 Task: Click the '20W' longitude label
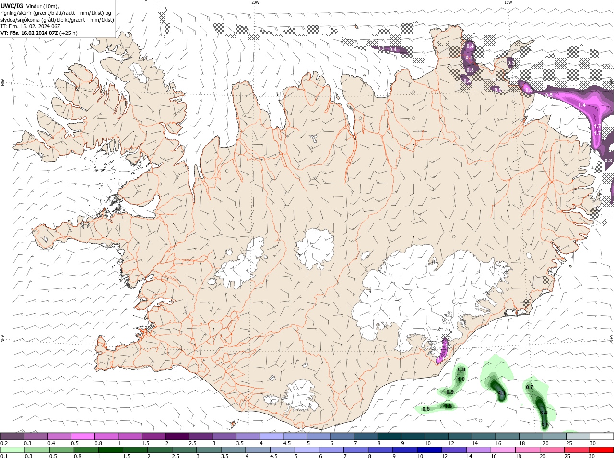point(255,2)
